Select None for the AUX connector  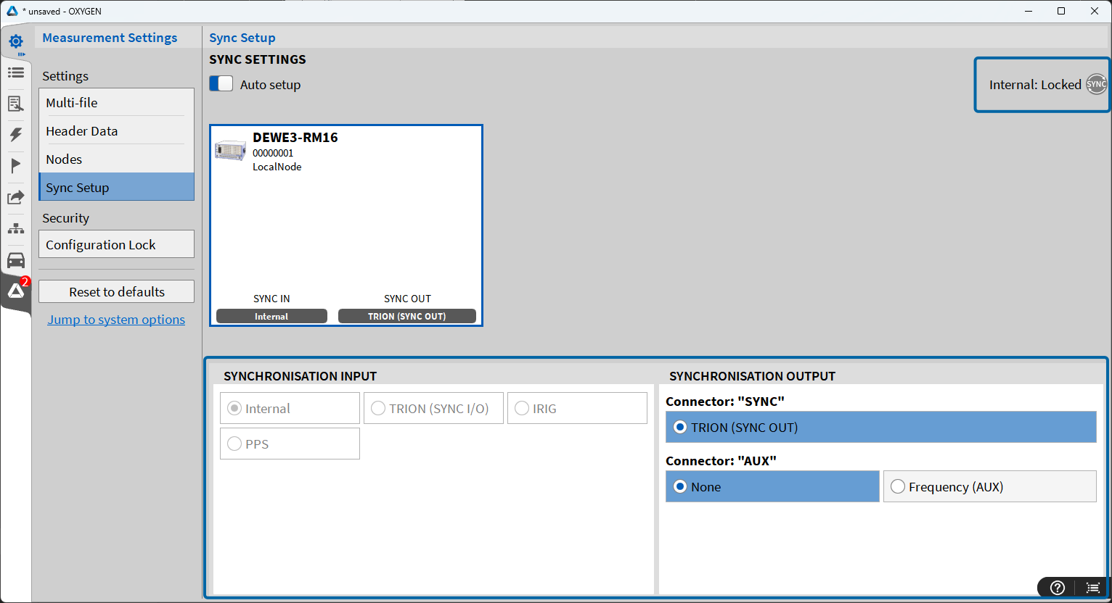coord(680,487)
